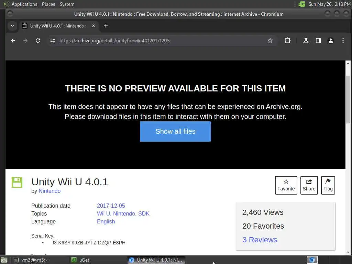Toggle the browser side panel

click(318, 41)
